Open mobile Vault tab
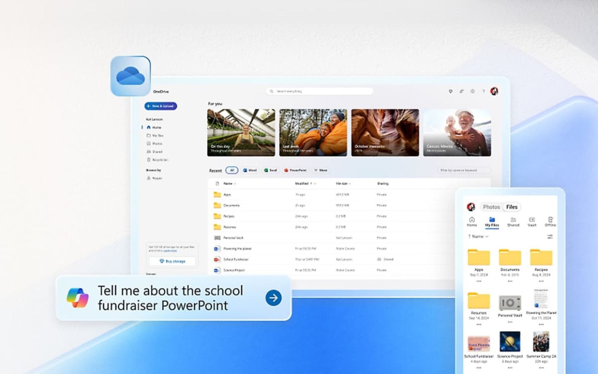 532,222
